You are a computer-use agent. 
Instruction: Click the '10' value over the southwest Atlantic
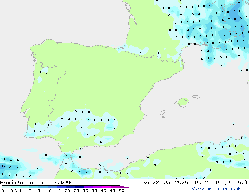[x=3, y=167]
